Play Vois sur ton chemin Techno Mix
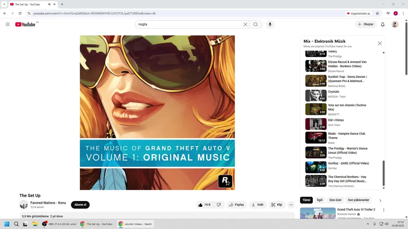The image size is (408, 229). coord(343,109)
